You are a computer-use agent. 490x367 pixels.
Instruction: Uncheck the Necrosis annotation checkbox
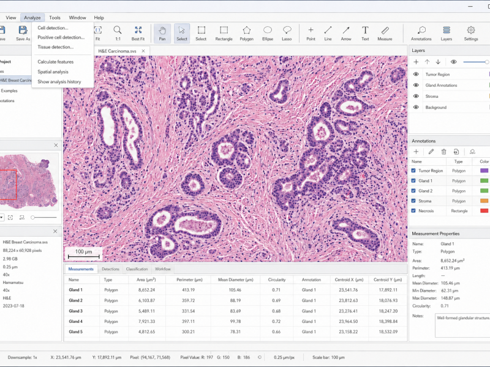(413, 210)
